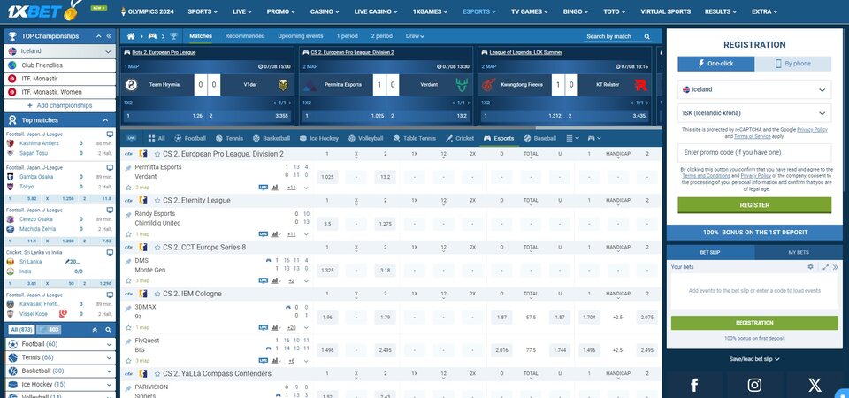Switch to the Upcoming events tab

(x=301, y=36)
